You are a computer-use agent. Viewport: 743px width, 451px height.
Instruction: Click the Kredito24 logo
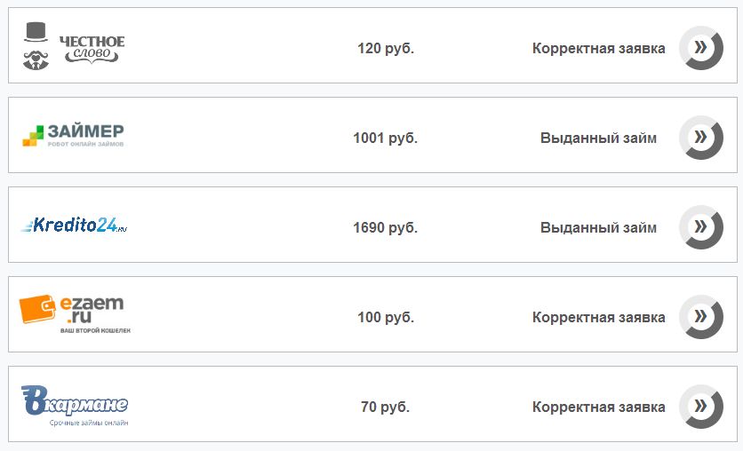[x=74, y=225]
